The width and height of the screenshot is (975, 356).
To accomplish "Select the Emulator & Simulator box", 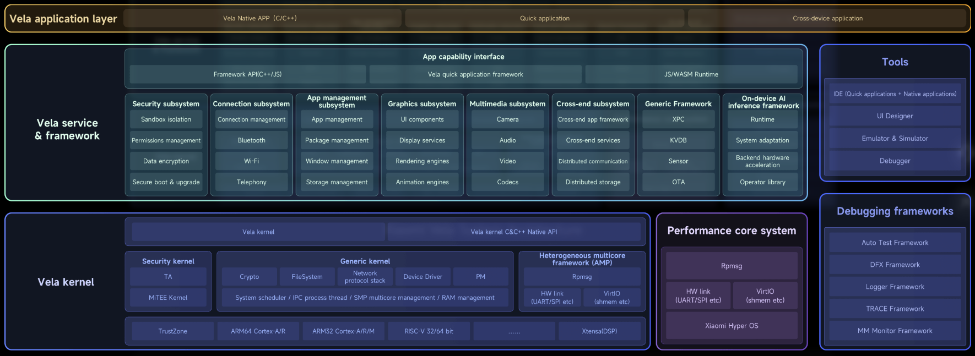I will coord(895,139).
